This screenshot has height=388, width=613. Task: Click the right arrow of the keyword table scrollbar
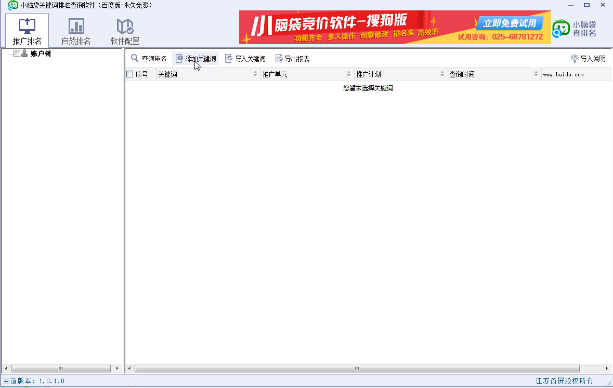607,368
